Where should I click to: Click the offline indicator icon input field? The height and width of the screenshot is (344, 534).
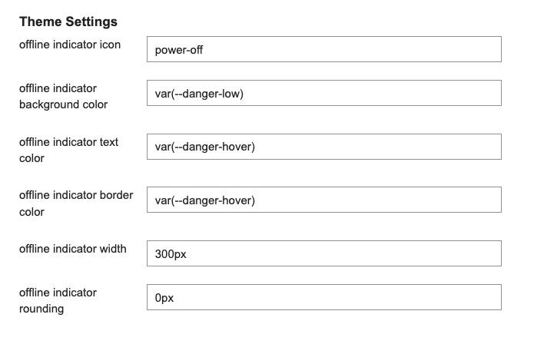click(x=324, y=49)
